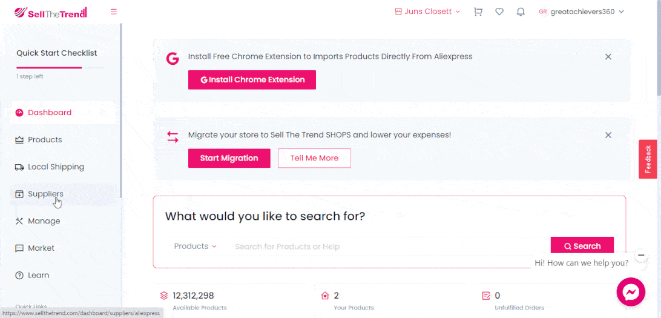Minimize the chat help prompt
The image size is (661, 318).
(x=642, y=256)
